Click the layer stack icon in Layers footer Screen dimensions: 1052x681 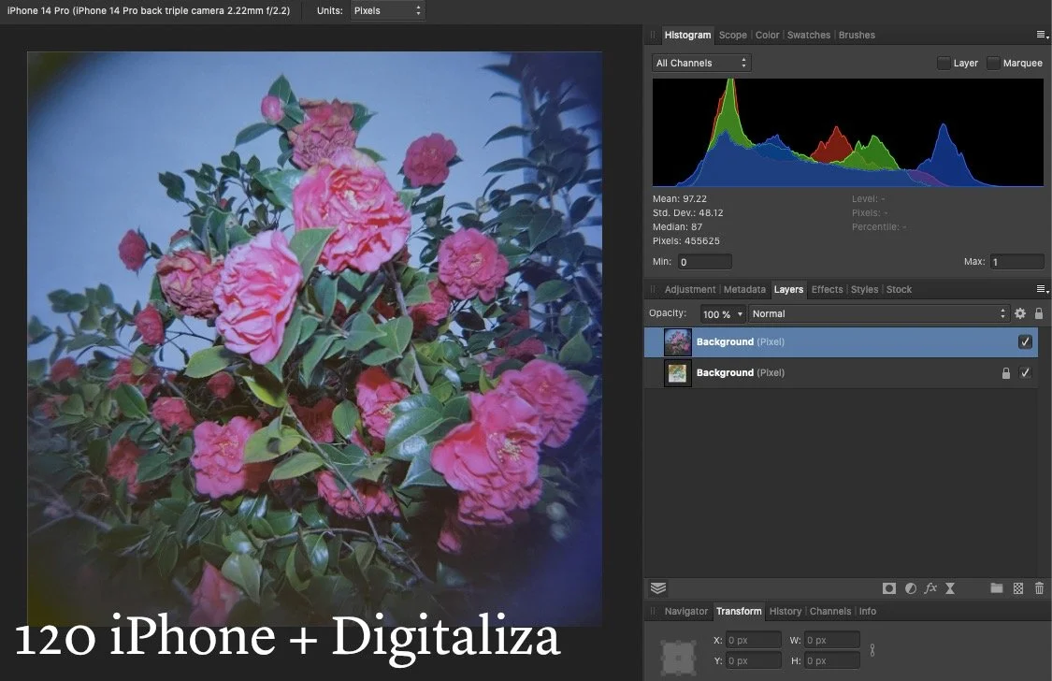pos(658,588)
